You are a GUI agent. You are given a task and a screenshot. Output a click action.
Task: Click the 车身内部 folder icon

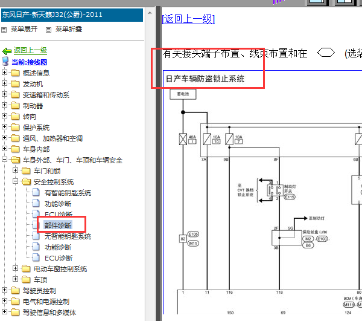tap(15, 149)
